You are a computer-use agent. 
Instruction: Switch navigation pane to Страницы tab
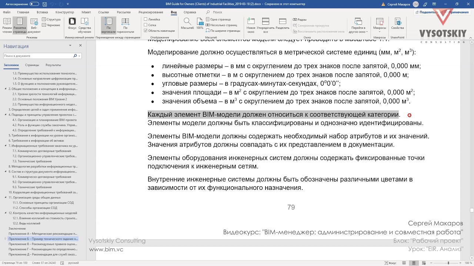coord(32,65)
